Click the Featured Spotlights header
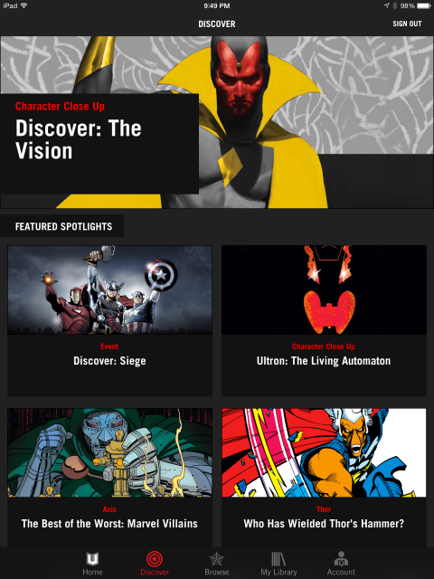The height and width of the screenshot is (579, 434). (x=63, y=226)
